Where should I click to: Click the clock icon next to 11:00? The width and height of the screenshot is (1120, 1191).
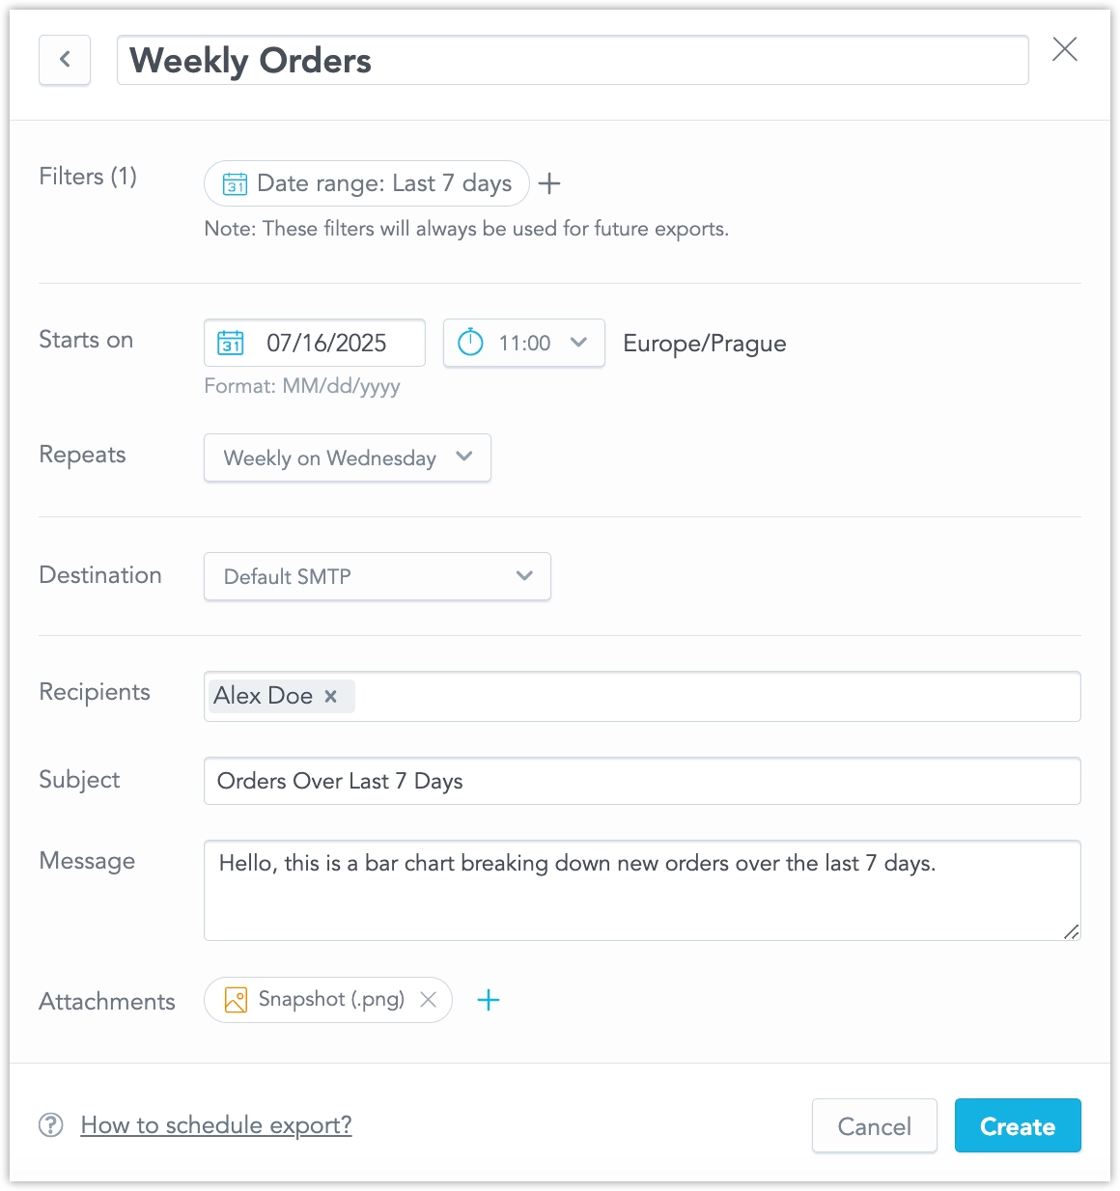pos(469,343)
